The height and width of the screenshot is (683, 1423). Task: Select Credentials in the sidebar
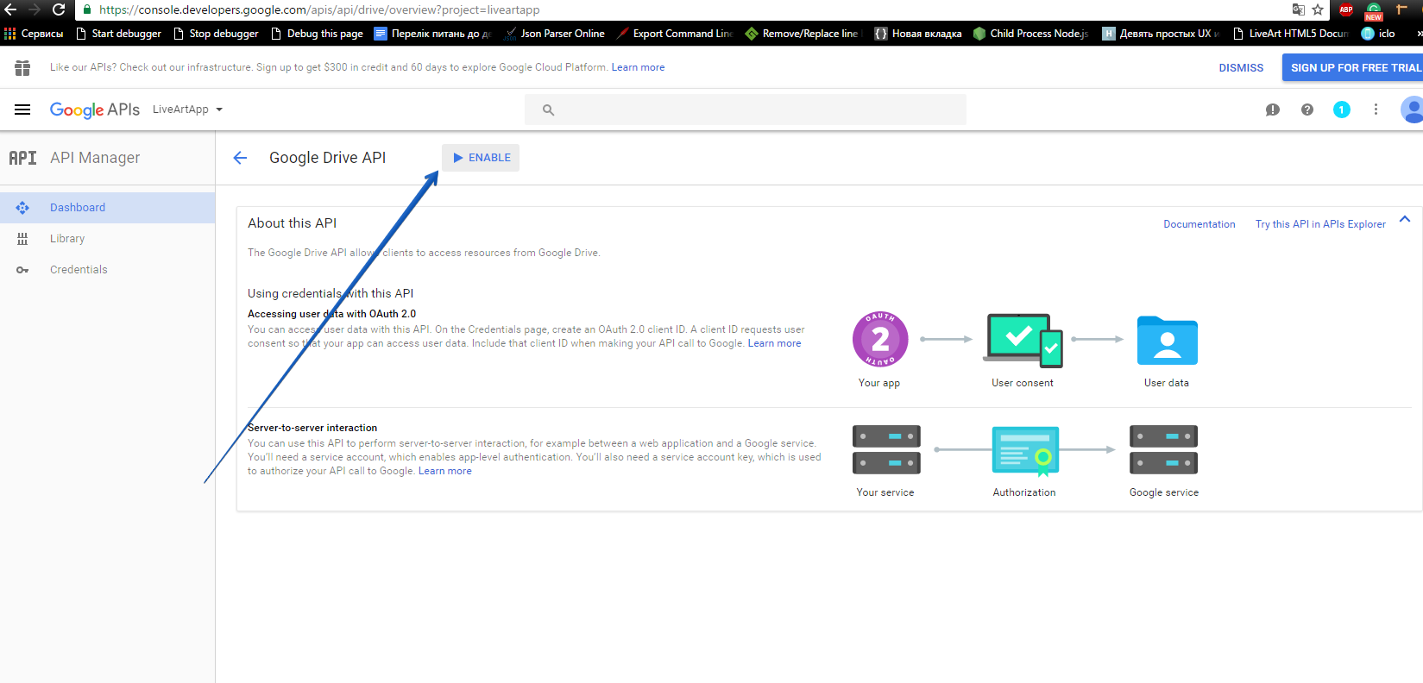pos(107,270)
